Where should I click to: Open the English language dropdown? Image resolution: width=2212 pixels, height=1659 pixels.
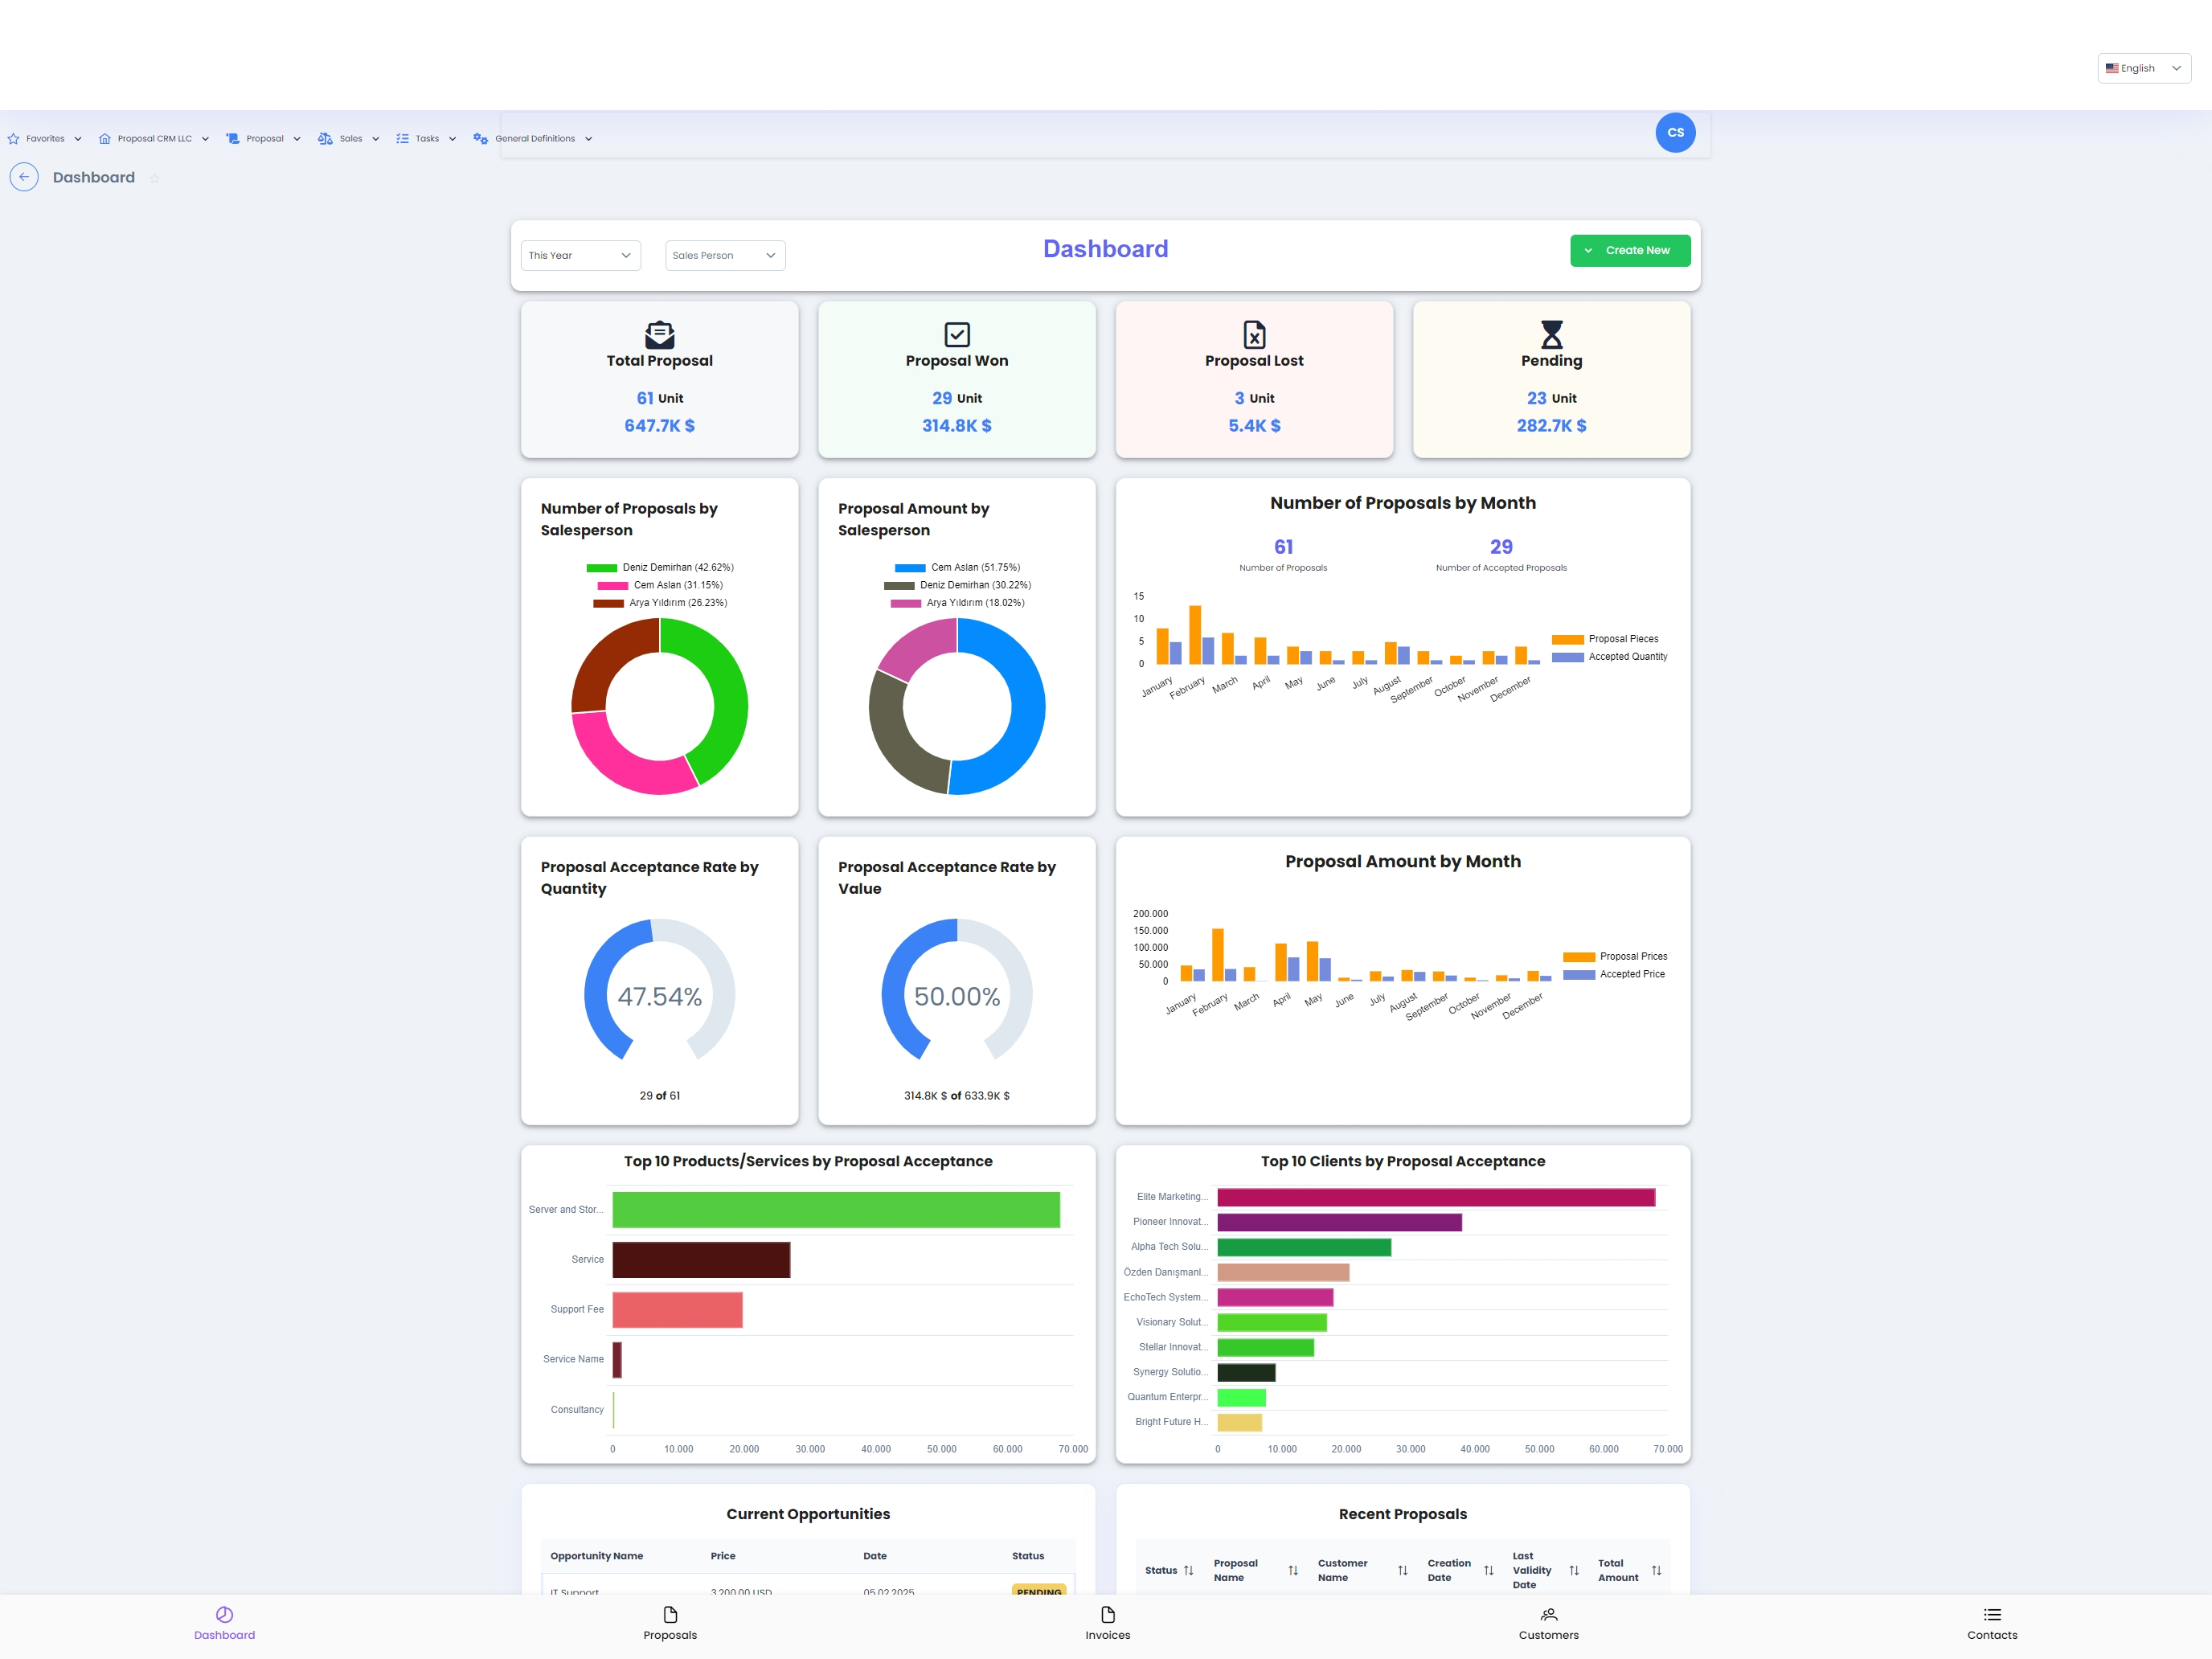pyautogui.click(x=2143, y=68)
